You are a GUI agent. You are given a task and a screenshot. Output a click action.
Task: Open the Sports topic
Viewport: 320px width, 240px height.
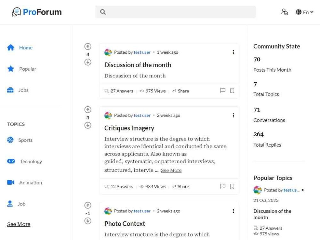(25, 140)
